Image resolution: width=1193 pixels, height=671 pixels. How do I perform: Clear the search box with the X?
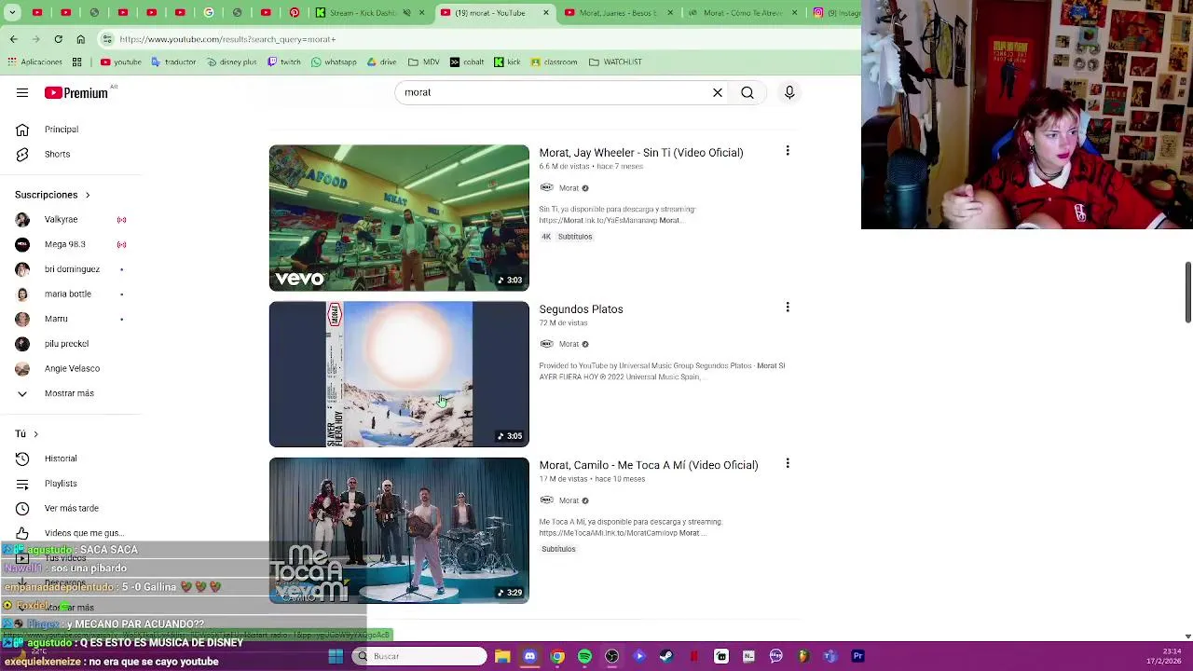pyautogui.click(x=718, y=92)
